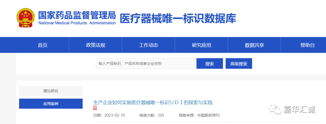Click the 国家药品监督管理局 title text
This screenshot has width=326, height=124.
[77, 15]
